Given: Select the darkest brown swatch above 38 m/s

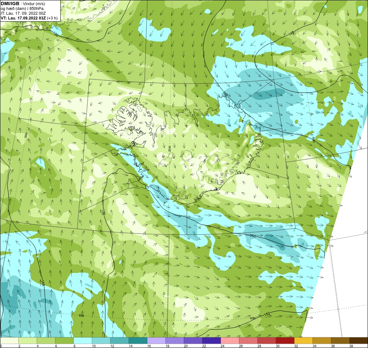Looking at the screenshot, I should (358, 341).
